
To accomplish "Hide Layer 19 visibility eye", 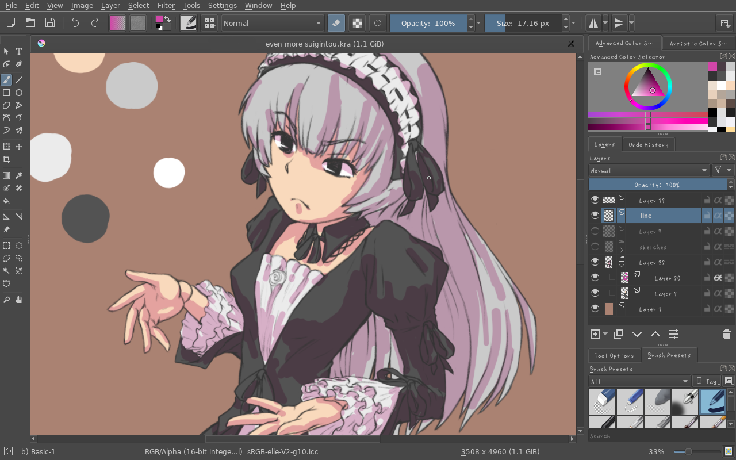I will [x=595, y=200].
